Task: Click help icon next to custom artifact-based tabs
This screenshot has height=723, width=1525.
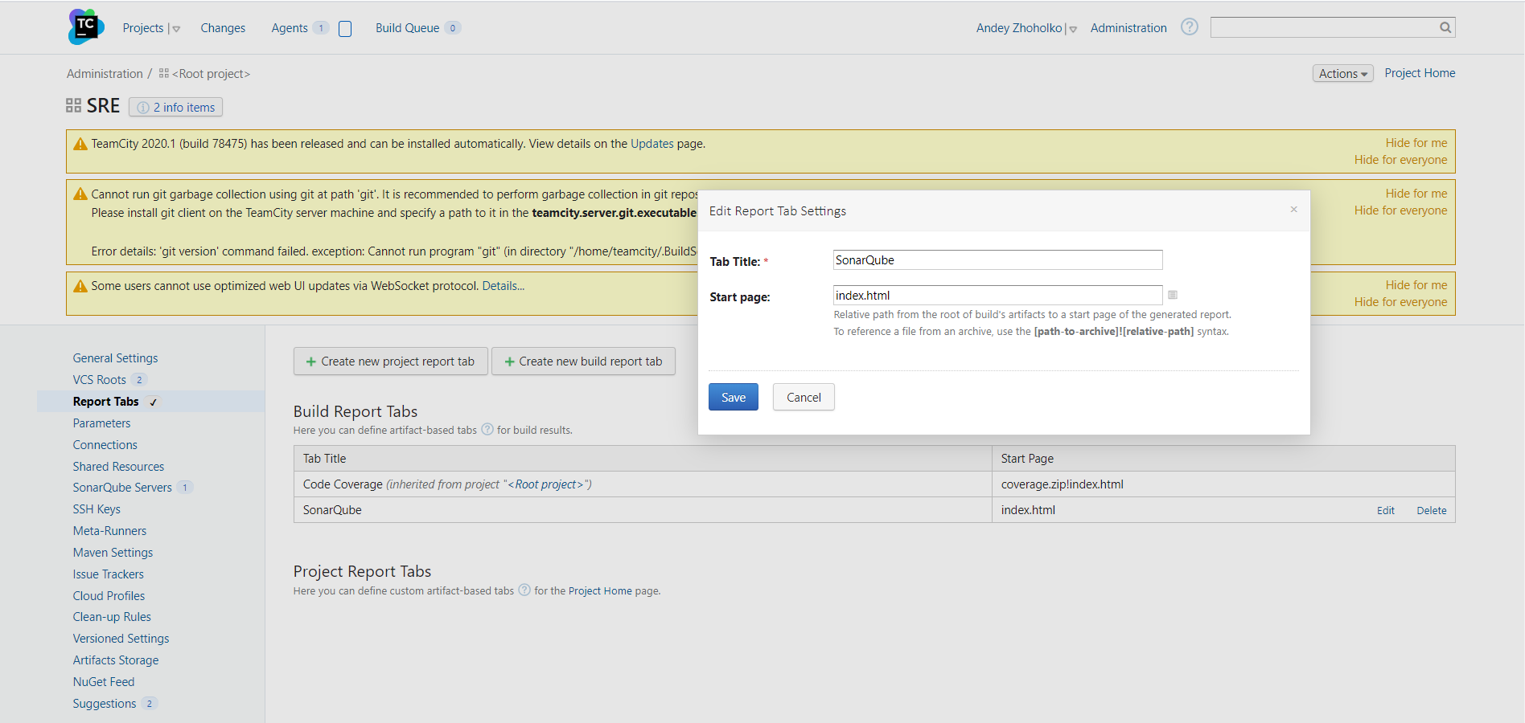Action: point(524,590)
